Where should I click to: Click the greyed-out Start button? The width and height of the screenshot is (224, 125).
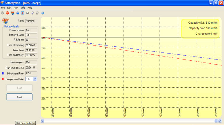pos(19,88)
